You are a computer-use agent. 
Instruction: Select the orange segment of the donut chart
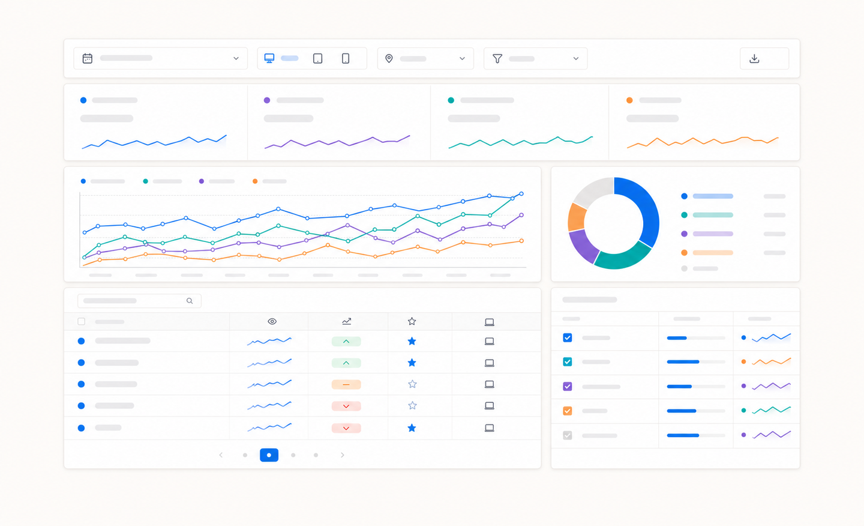coord(577,217)
